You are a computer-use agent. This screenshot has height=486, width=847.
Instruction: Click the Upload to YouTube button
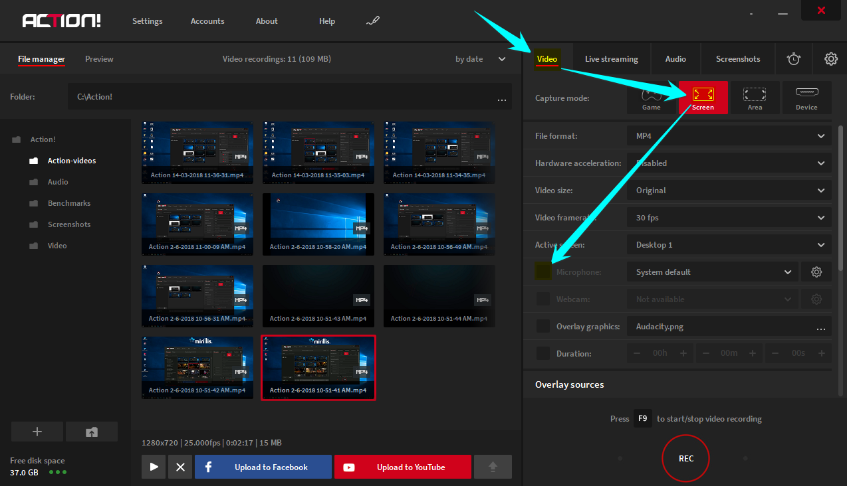point(402,467)
